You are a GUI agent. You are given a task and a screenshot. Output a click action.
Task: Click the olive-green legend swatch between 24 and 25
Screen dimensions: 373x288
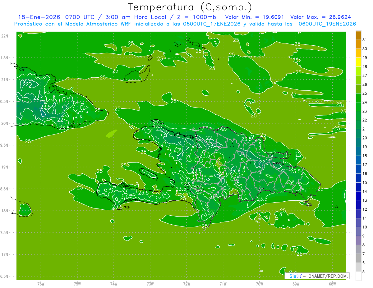coord(358,98)
